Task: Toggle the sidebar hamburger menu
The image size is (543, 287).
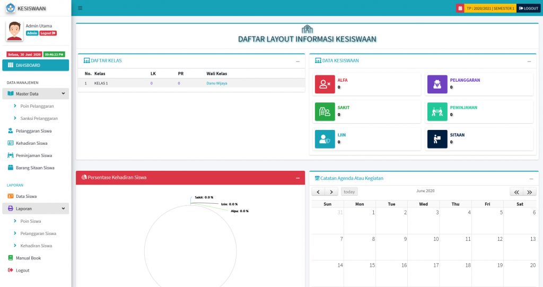Action: click(x=80, y=8)
